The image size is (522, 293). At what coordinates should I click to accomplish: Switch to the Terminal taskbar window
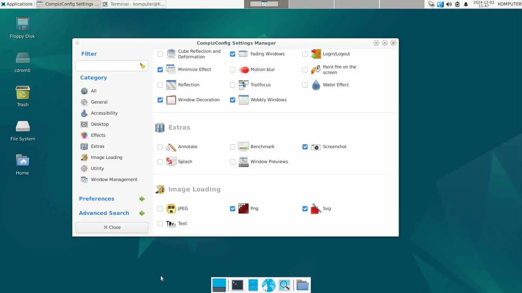pyautogui.click(x=134, y=4)
